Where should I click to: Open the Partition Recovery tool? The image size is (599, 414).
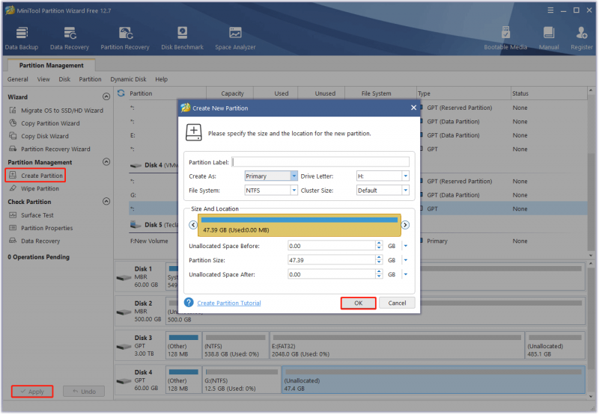click(x=125, y=38)
